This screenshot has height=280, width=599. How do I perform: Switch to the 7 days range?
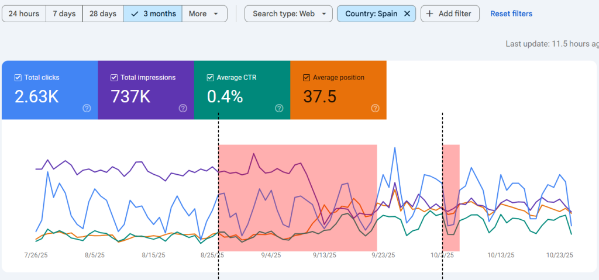click(64, 13)
